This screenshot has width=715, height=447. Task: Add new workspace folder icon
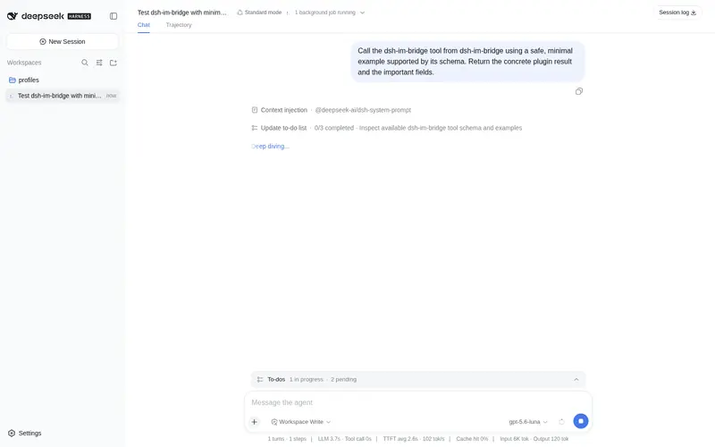click(114, 63)
